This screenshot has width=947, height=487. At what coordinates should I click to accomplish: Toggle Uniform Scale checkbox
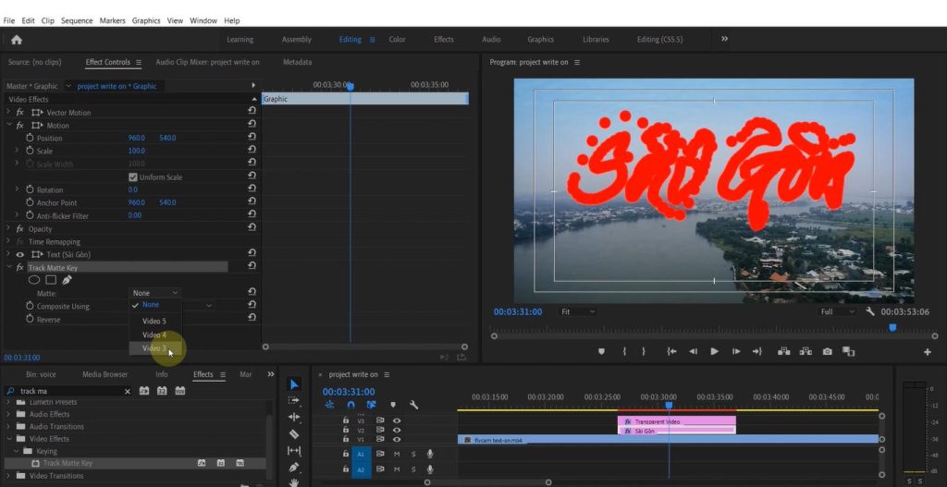coord(133,177)
